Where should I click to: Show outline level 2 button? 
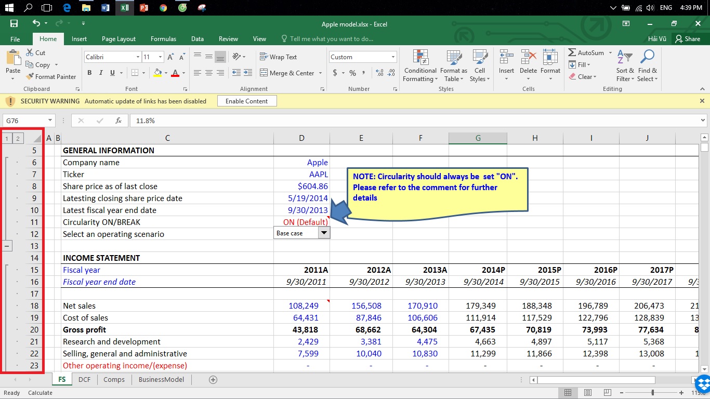[18, 138]
